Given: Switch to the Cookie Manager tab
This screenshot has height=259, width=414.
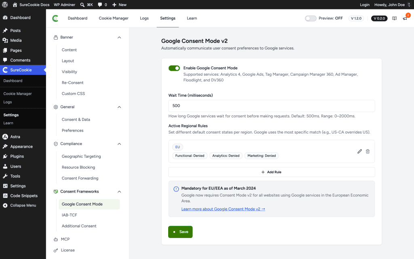Looking at the screenshot, I should click(x=114, y=18).
